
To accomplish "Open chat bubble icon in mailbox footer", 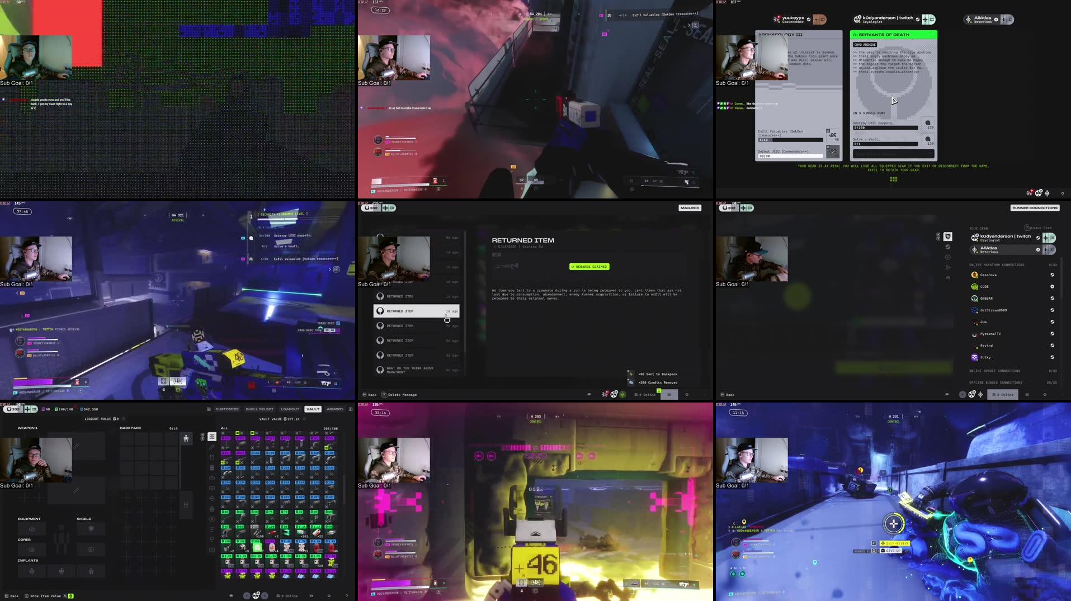I will point(589,395).
